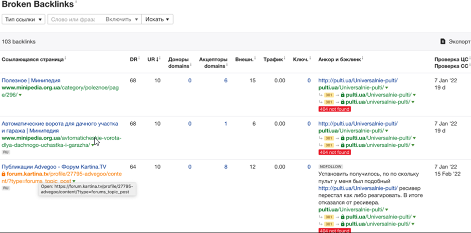Open Публикации Advegoo - Форум Kartina.TV link
471x233 pixels.
coord(54,167)
